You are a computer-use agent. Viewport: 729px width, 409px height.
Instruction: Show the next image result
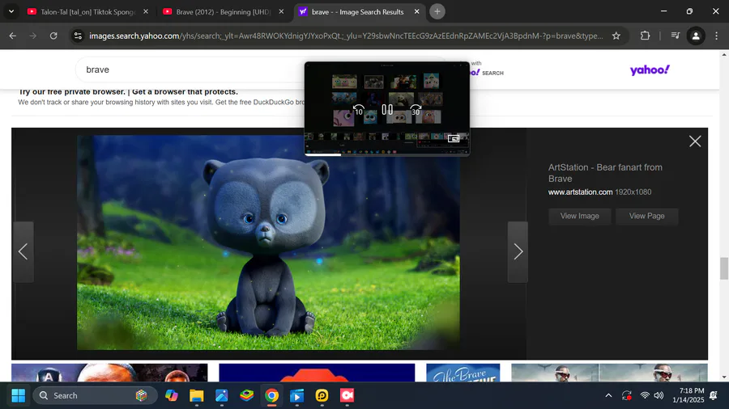point(518,252)
